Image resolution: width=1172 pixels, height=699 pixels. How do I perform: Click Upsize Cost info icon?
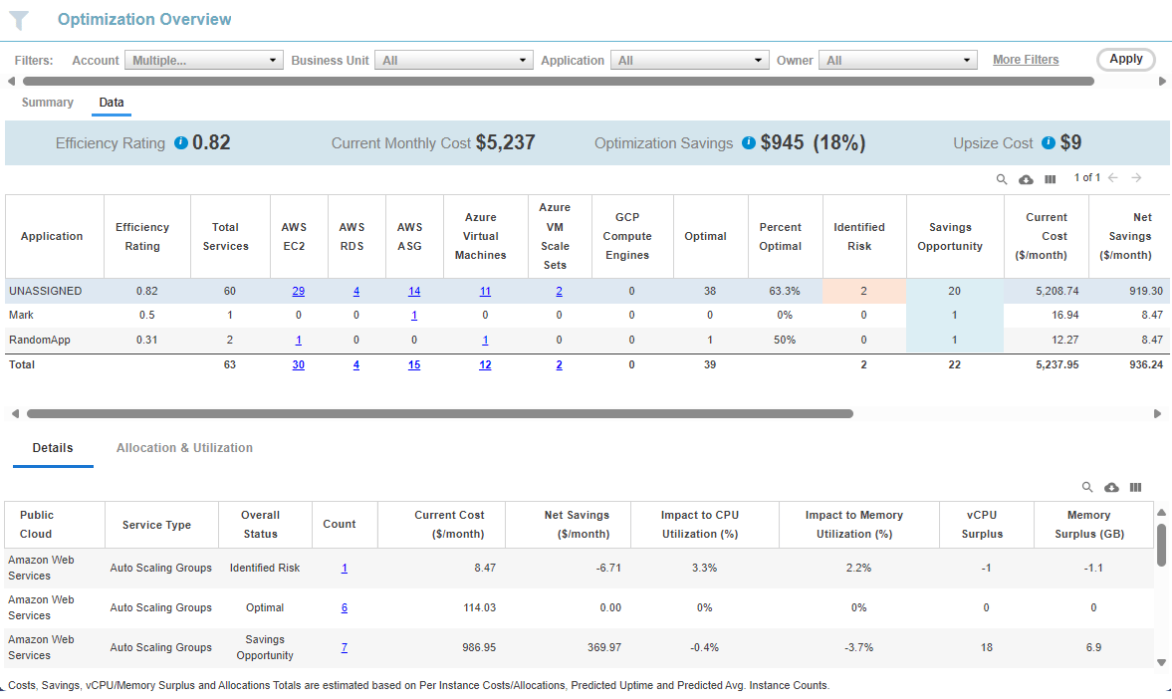[x=1049, y=142]
